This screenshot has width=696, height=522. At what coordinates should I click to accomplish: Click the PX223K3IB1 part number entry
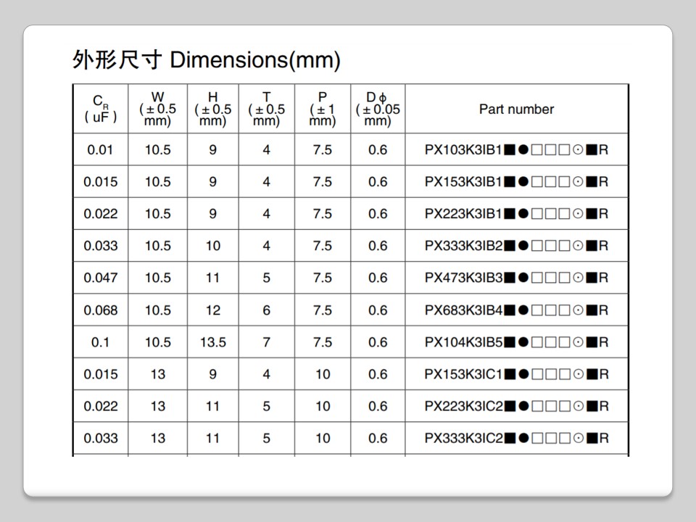(x=516, y=214)
